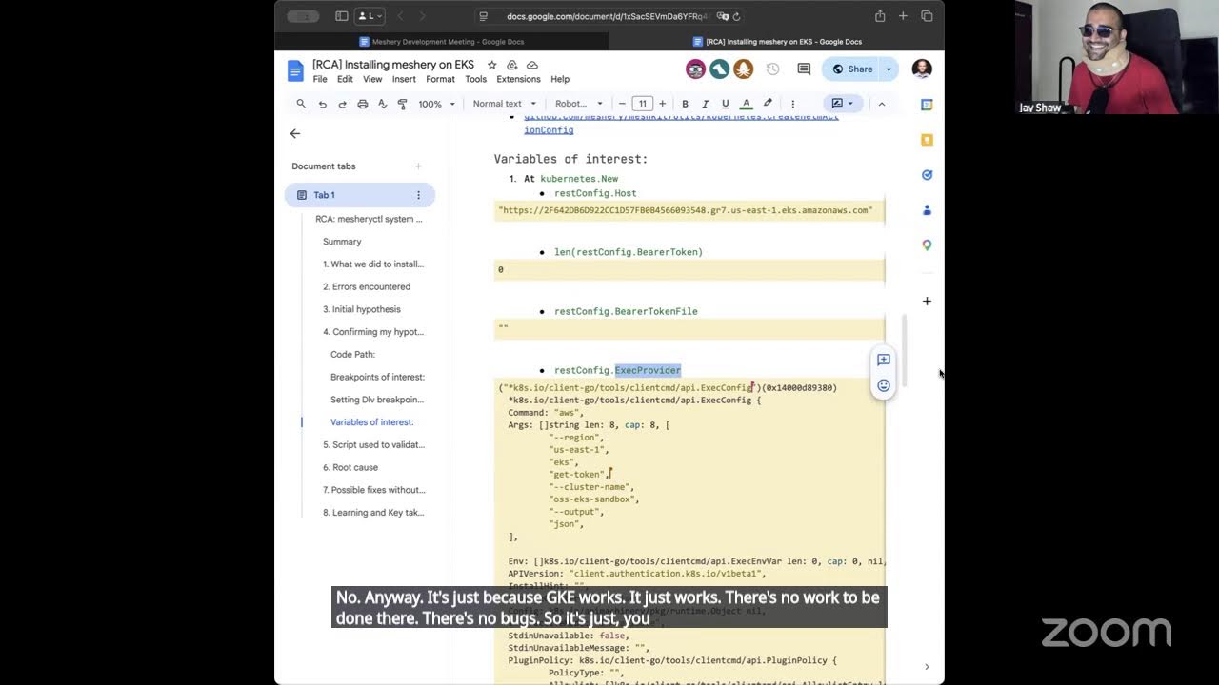This screenshot has height=685, width=1219.
Task: Print the document
Action: (362, 104)
